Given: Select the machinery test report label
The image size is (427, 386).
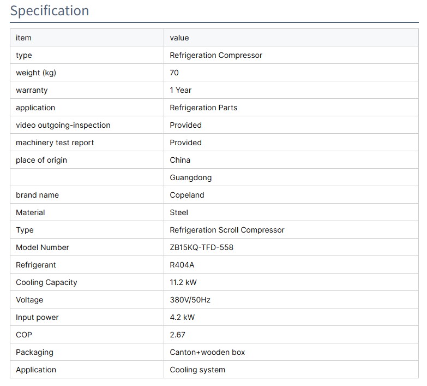Looking at the screenshot, I should [55, 142].
